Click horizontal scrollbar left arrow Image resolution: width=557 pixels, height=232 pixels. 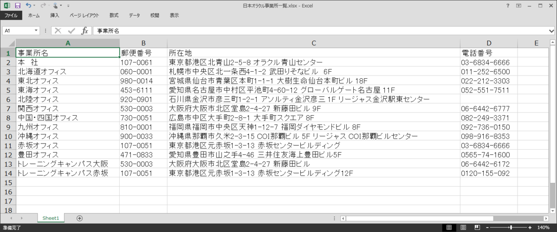click(343, 218)
